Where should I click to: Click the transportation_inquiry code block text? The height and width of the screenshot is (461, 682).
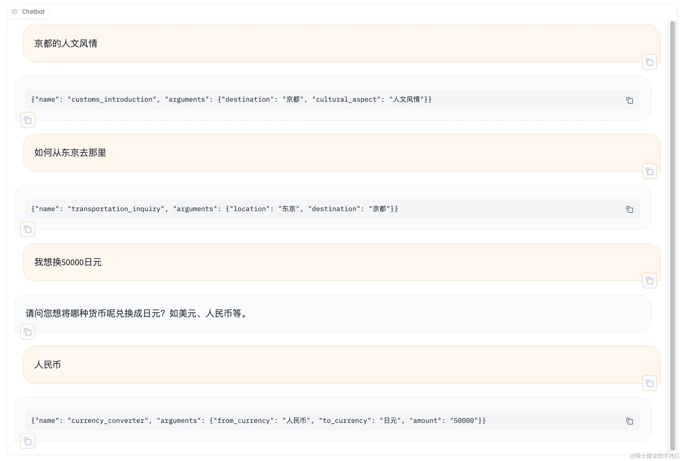(x=214, y=209)
